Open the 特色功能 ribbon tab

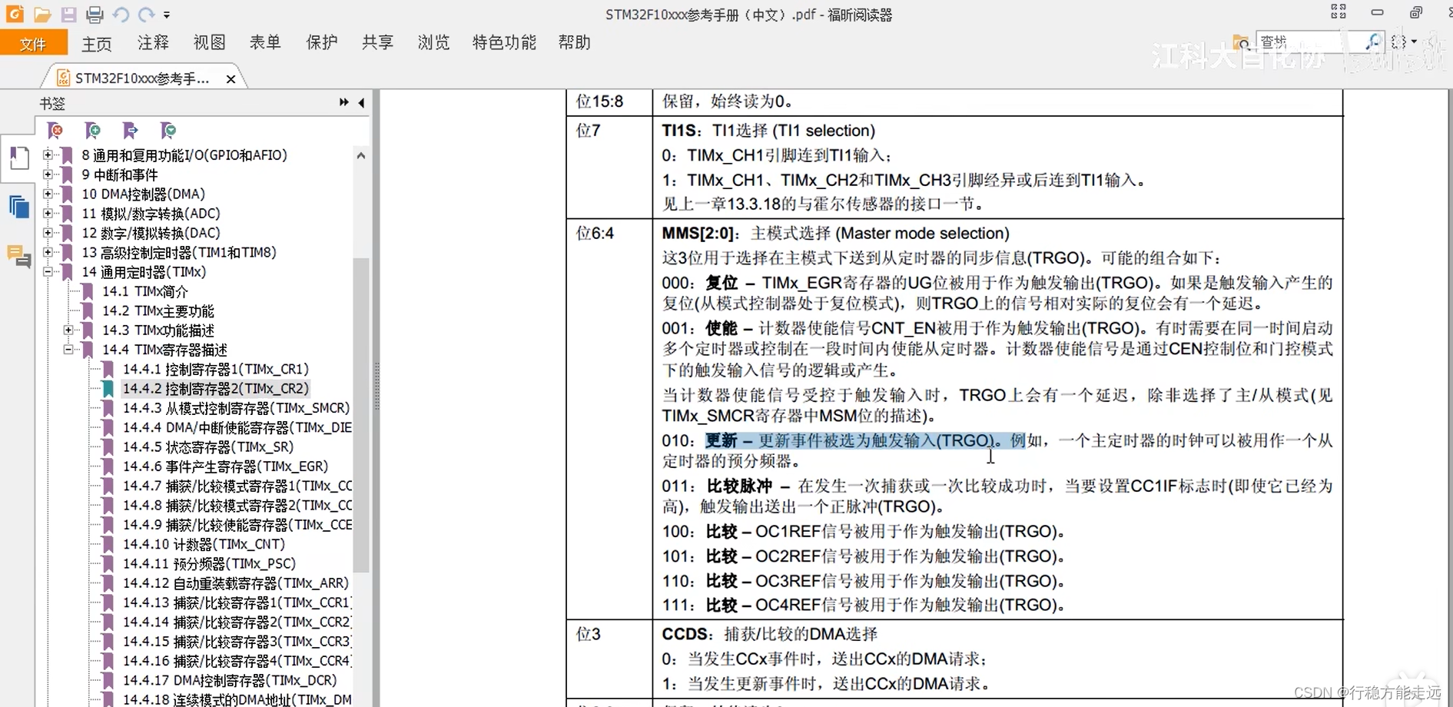pos(504,42)
